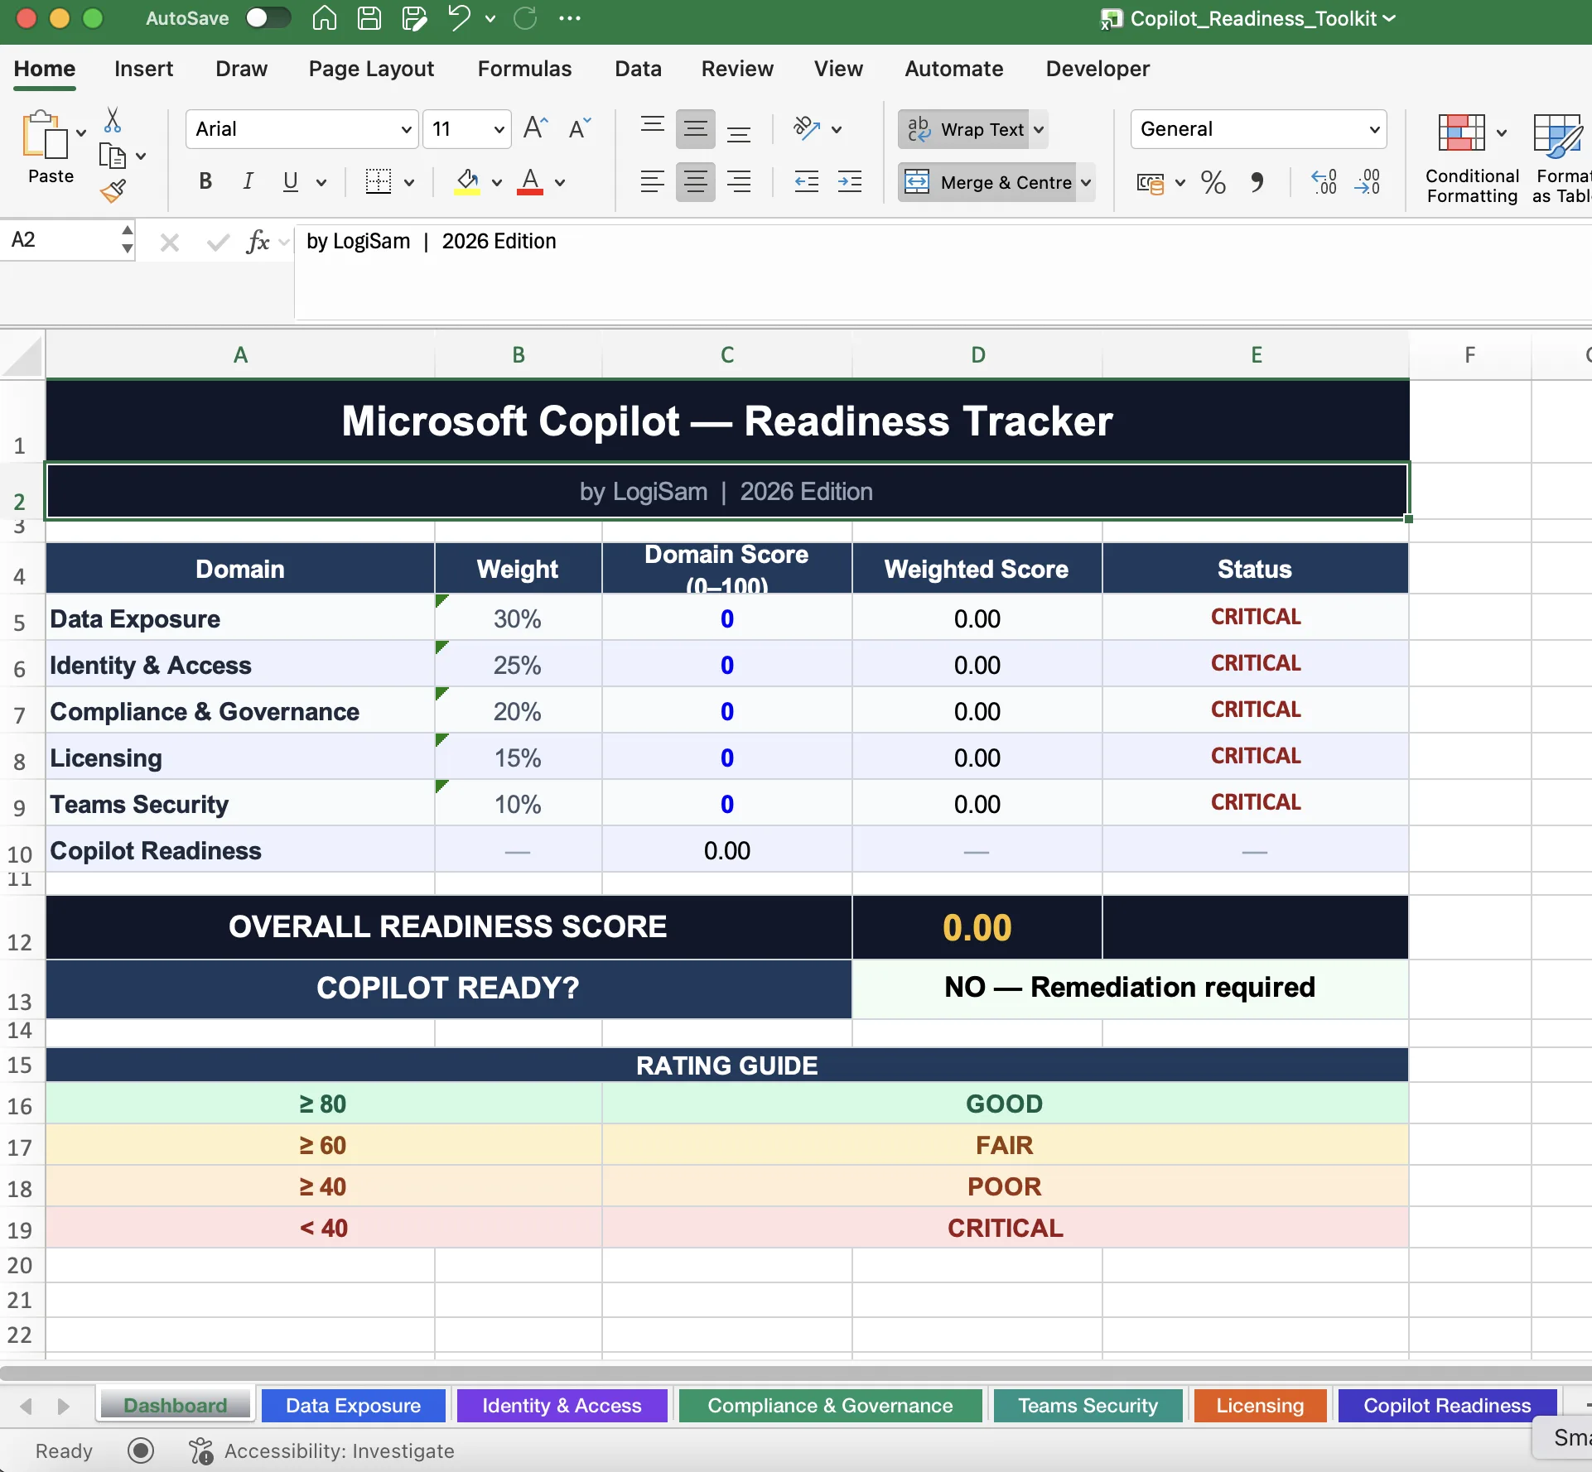Image resolution: width=1592 pixels, height=1472 pixels.
Task: Apply percent style to the cell
Action: (x=1213, y=182)
